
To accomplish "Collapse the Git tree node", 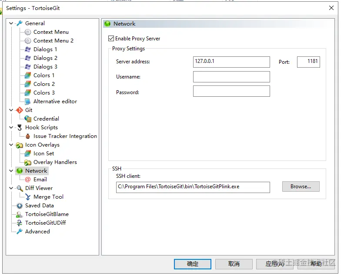I will click(11, 110).
